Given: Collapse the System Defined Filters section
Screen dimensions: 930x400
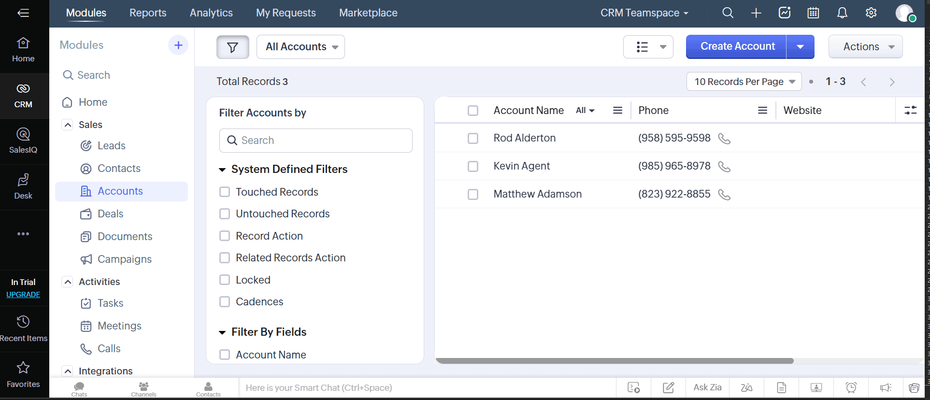Looking at the screenshot, I should 223,170.
